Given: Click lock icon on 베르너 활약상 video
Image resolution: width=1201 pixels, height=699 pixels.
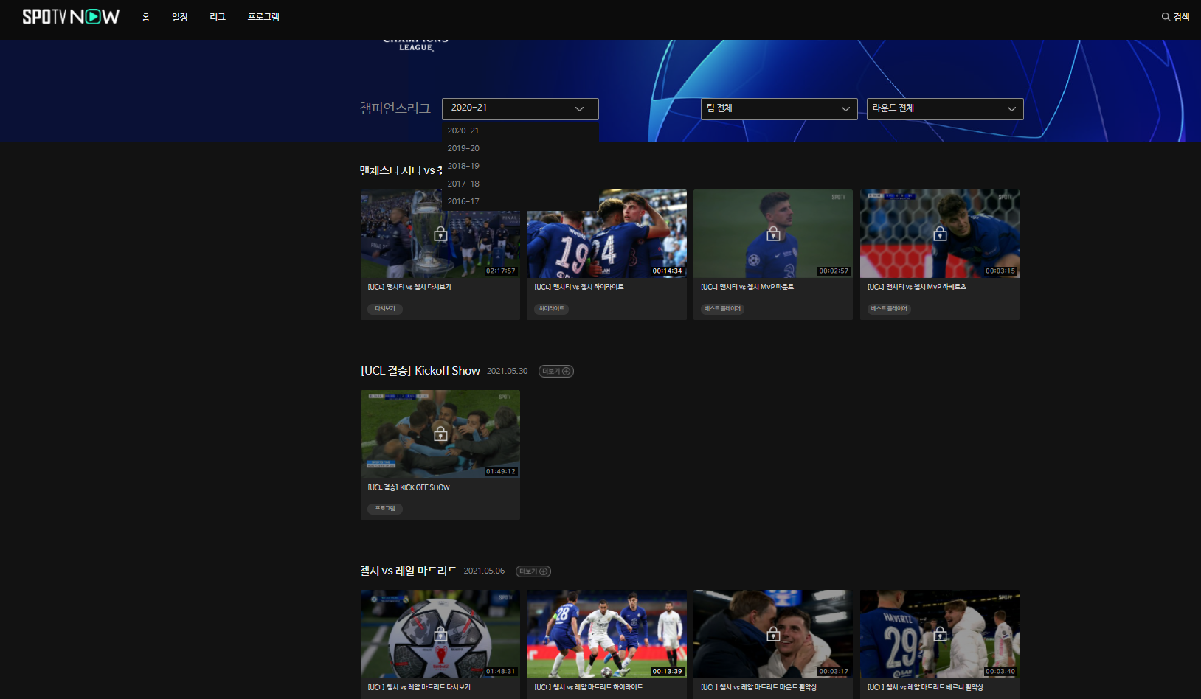Looking at the screenshot, I should [940, 634].
